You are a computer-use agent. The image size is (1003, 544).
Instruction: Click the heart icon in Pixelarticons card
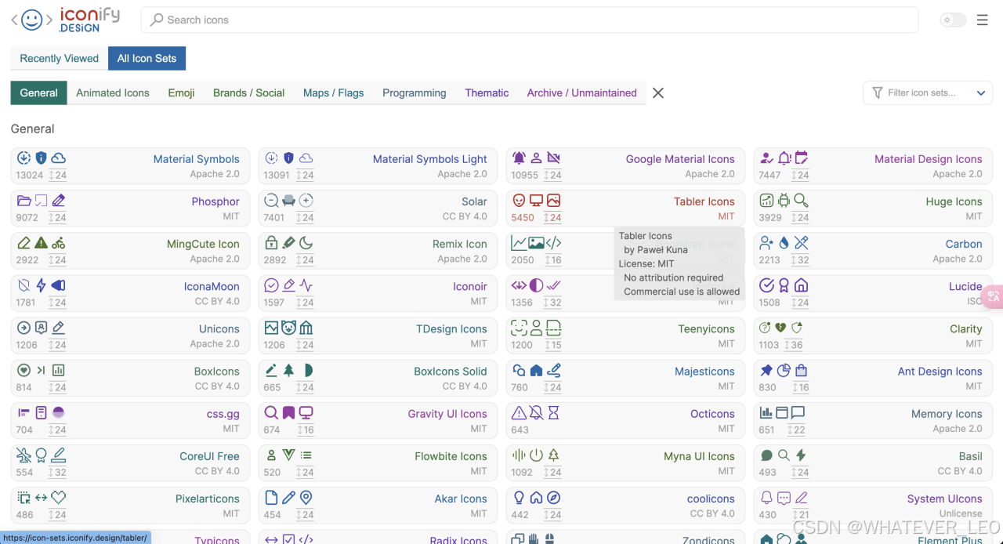58,497
